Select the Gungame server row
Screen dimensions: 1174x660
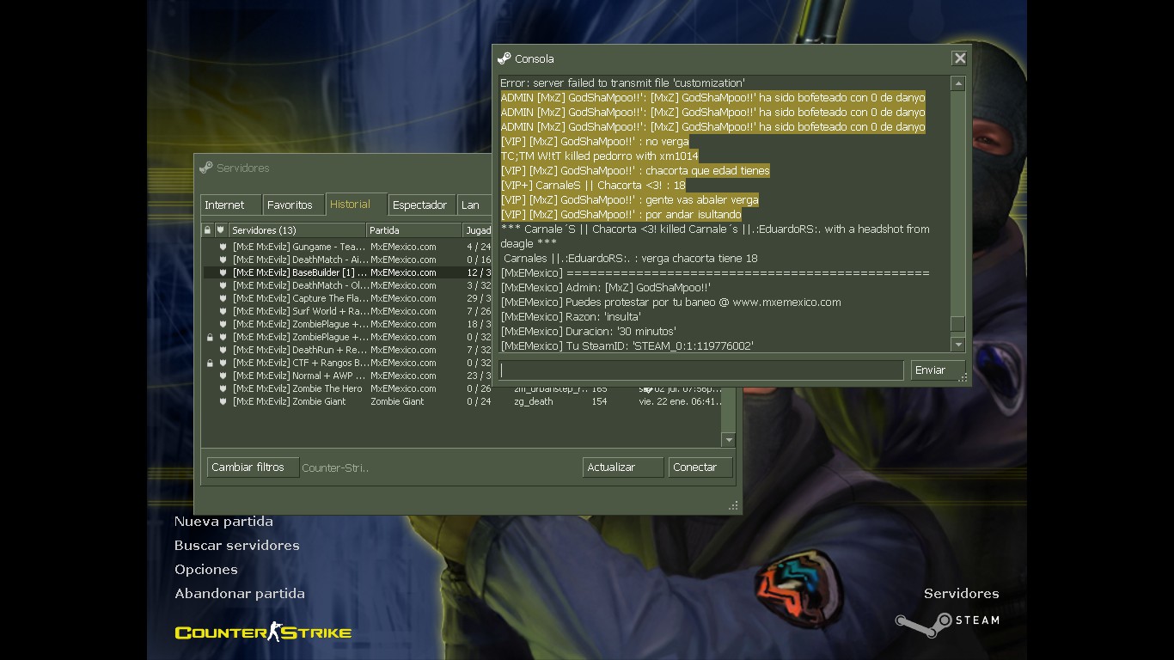[x=347, y=247]
